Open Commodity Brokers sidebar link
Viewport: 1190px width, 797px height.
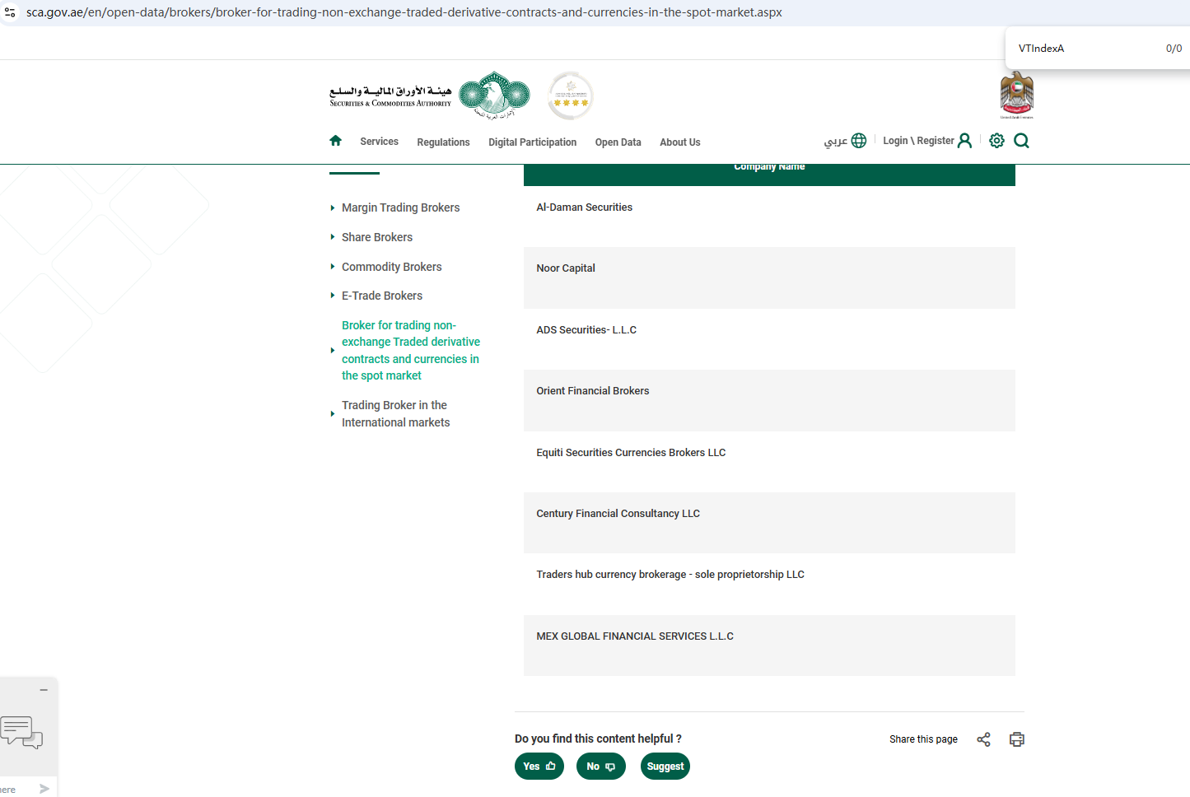coord(391,267)
